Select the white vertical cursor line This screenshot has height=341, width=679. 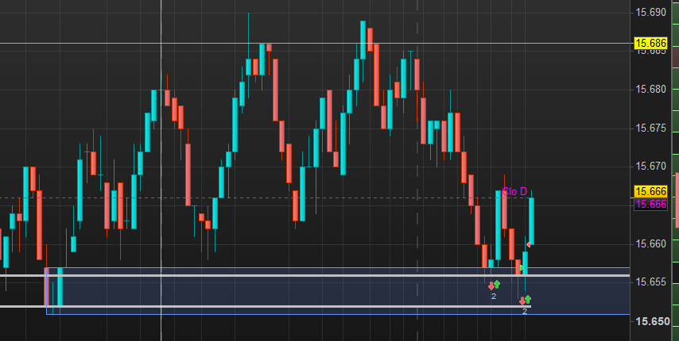[161, 170]
